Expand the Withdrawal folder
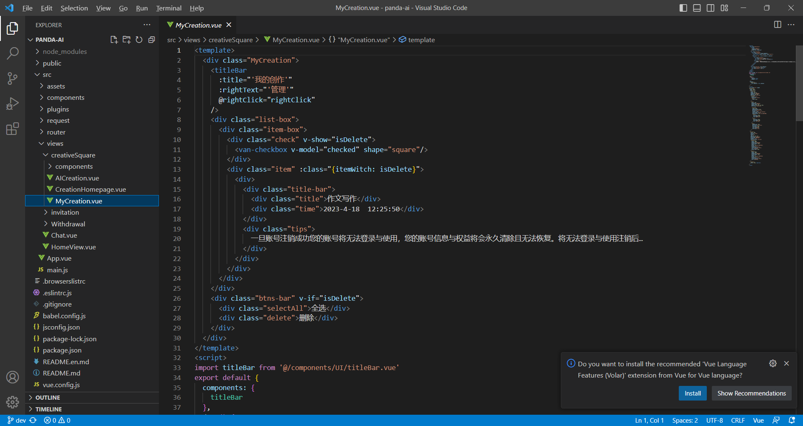Screen dimensions: 803x426 (92, 224)
